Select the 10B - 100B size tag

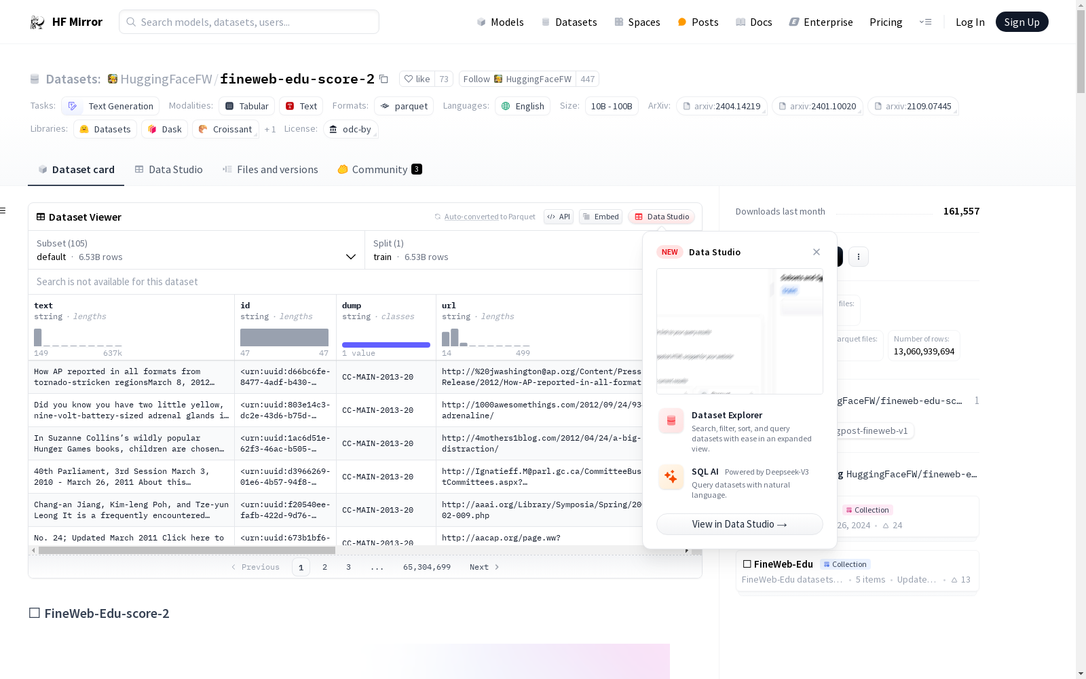click(x=612, y=106)
